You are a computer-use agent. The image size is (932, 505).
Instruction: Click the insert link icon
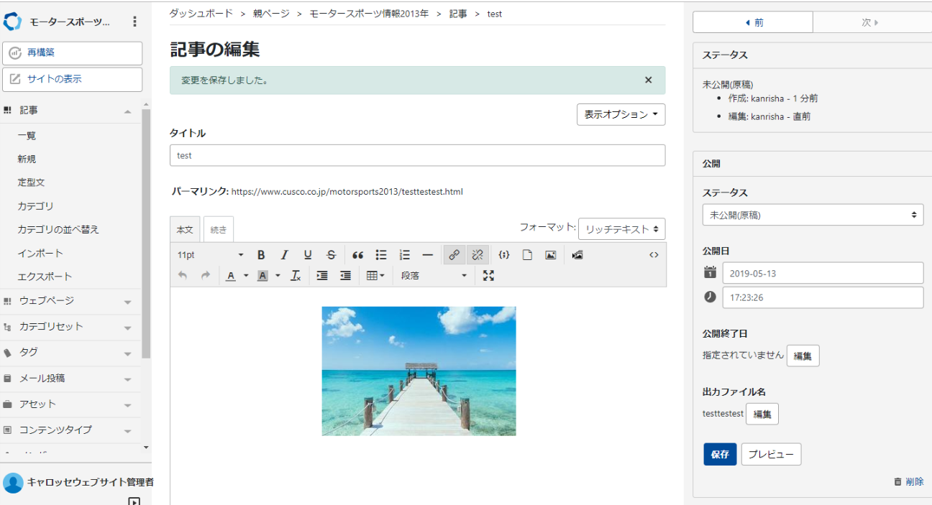tap(454, 255)
